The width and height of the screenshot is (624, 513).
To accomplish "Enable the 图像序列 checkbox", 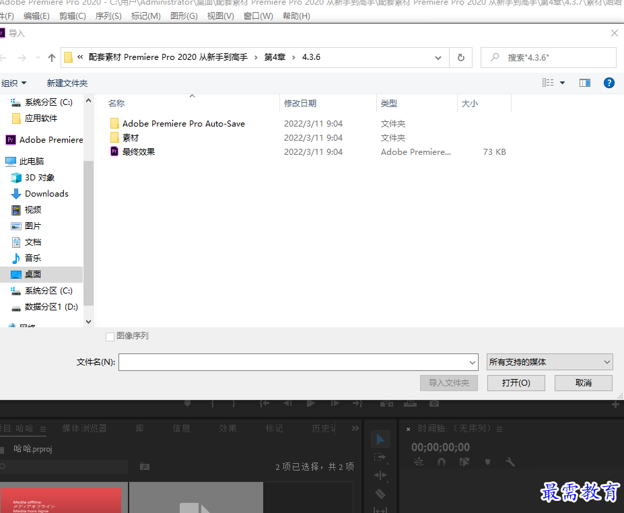I will [x=110, y=337].
